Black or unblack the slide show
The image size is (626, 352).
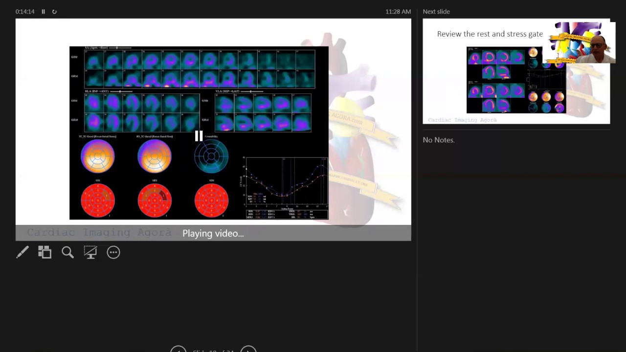pyautogui.click(x=90, y=252)
